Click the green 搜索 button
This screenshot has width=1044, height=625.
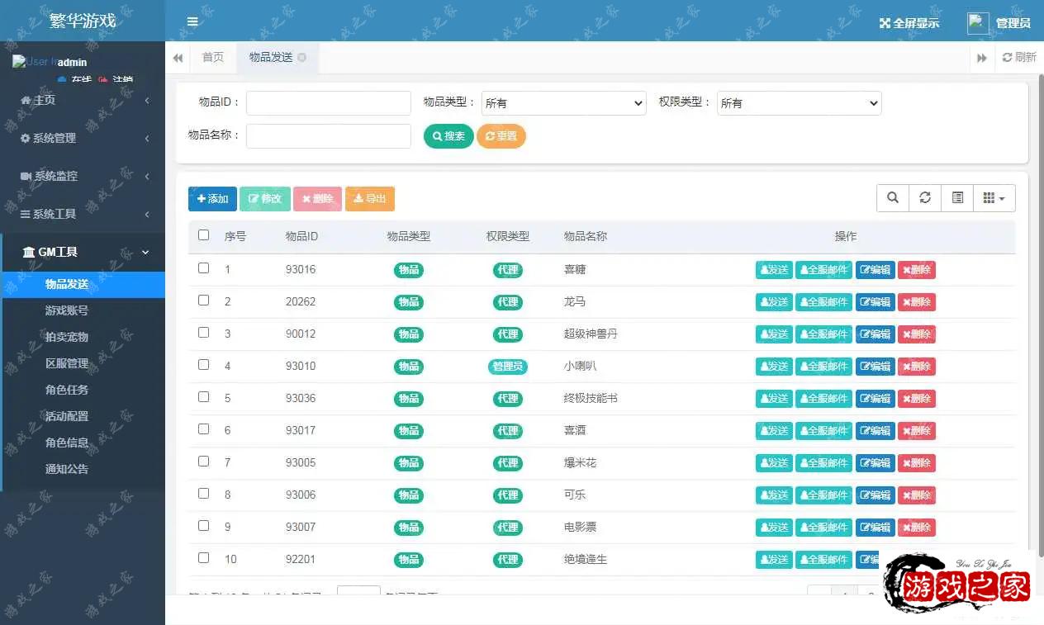pos(448,136)
